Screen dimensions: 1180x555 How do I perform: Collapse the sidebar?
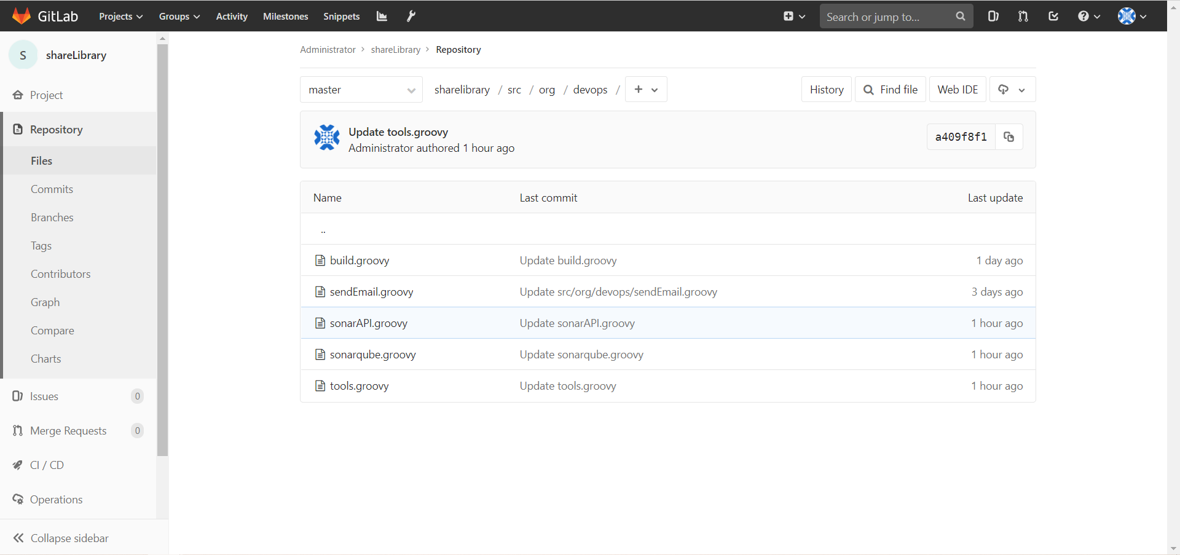click(60, 538)
